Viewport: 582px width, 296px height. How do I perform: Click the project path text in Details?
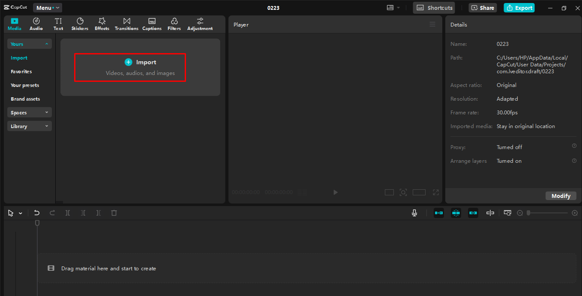532,65
